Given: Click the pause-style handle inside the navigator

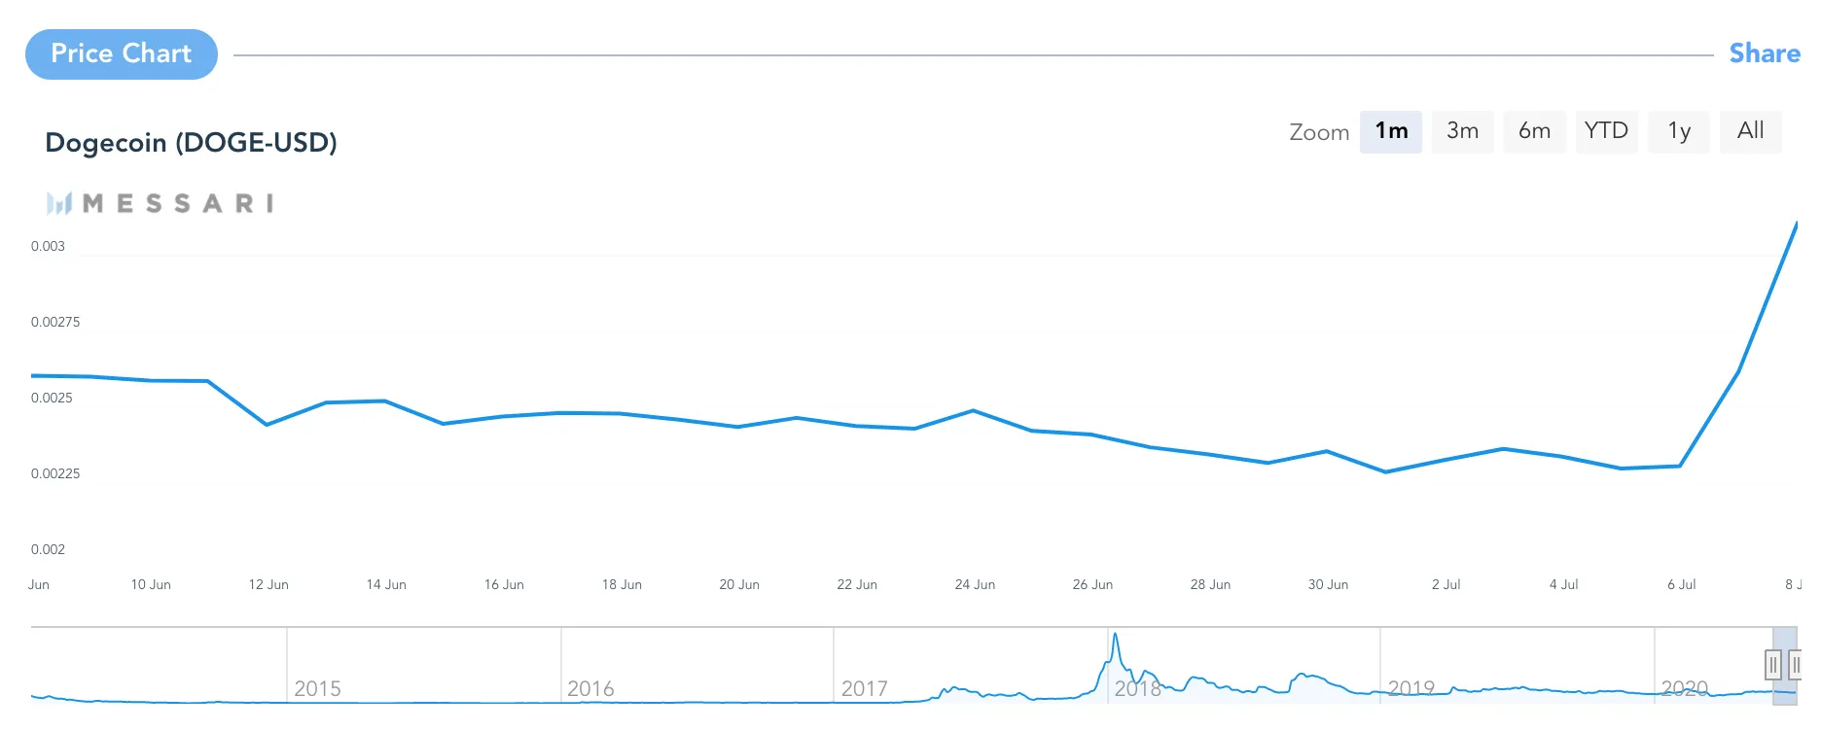Looking at the screenshot, I should [x=1773, y=665].
